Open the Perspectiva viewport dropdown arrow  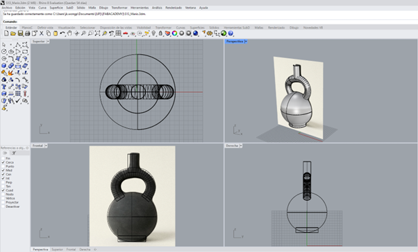[x=246, y=42]
